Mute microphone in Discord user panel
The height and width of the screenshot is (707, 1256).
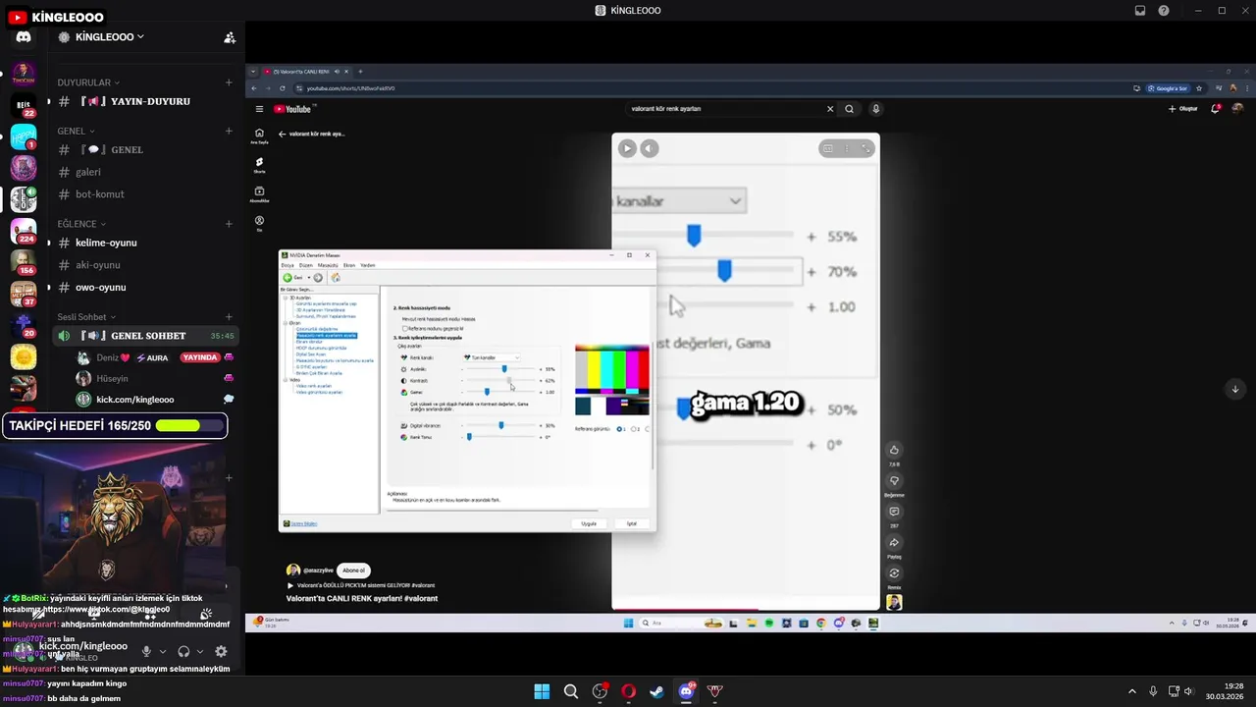pyautogui.click(x=146, y=651)
